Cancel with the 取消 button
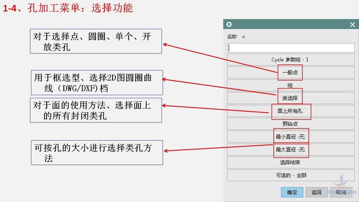This screenshot has height=202, width=359. [341, 192]
